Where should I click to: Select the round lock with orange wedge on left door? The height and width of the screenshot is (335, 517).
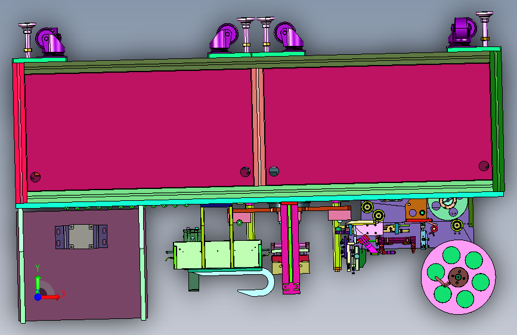click(35, 177)
